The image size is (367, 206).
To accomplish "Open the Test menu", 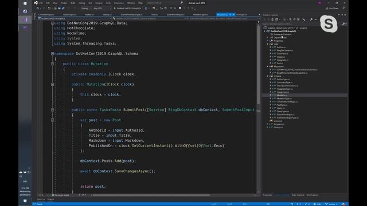I will [90, 3].
